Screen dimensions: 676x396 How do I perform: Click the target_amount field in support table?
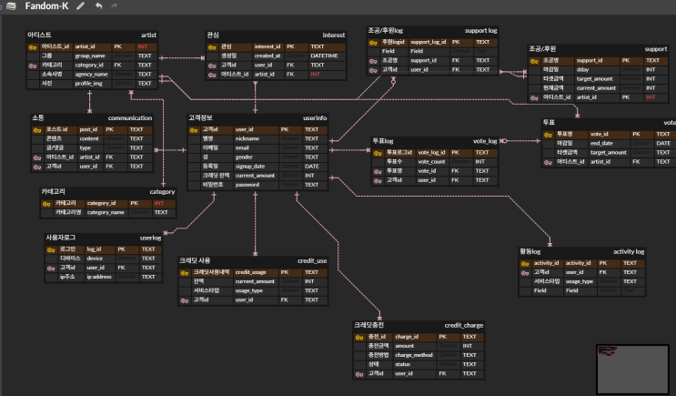pos(597,79)
